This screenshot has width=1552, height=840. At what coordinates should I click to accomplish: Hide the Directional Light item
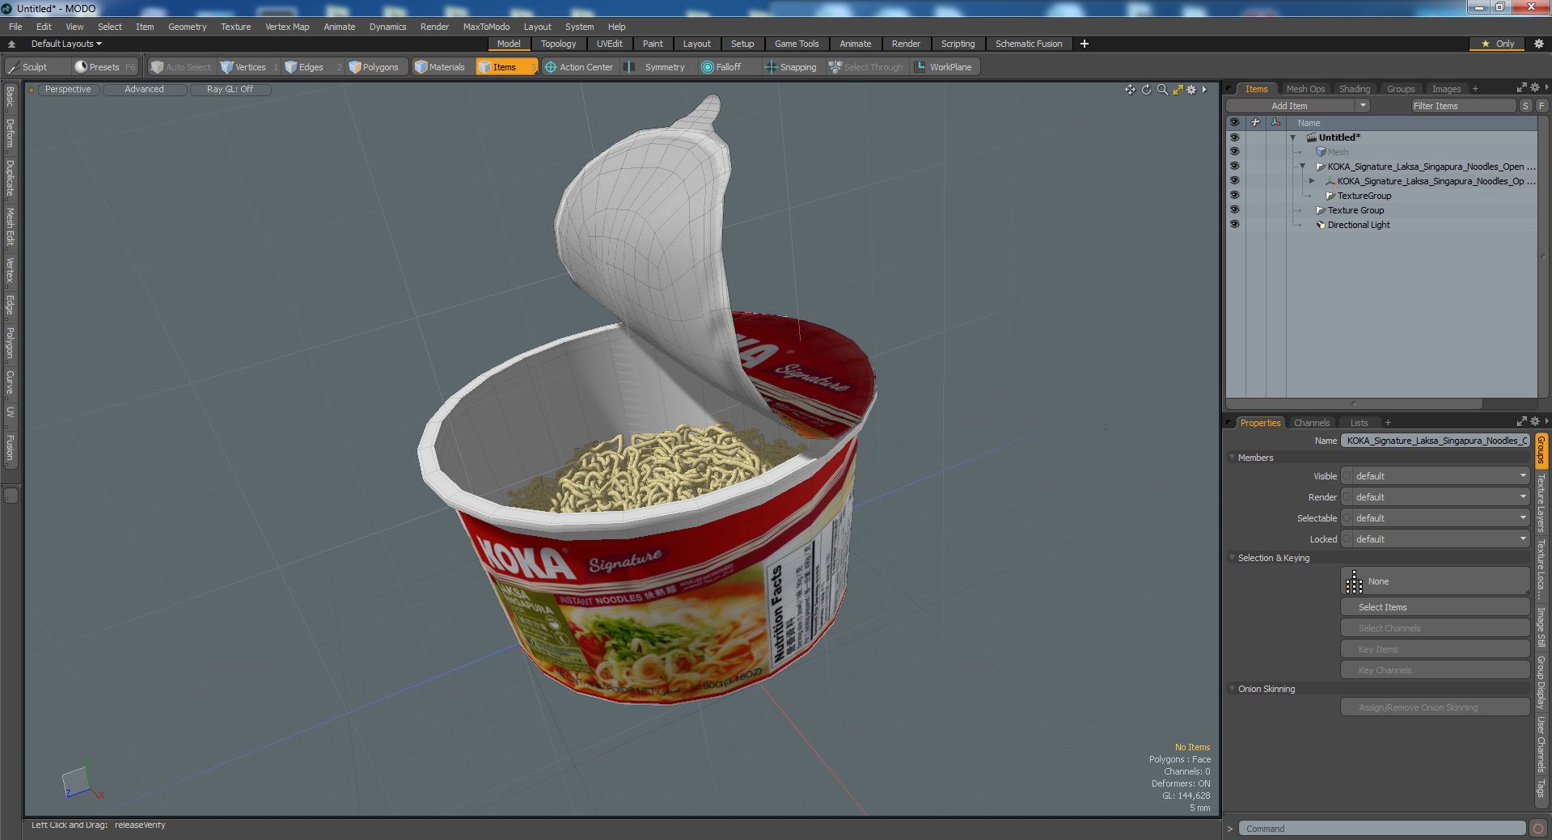[x=1234, y=225]
